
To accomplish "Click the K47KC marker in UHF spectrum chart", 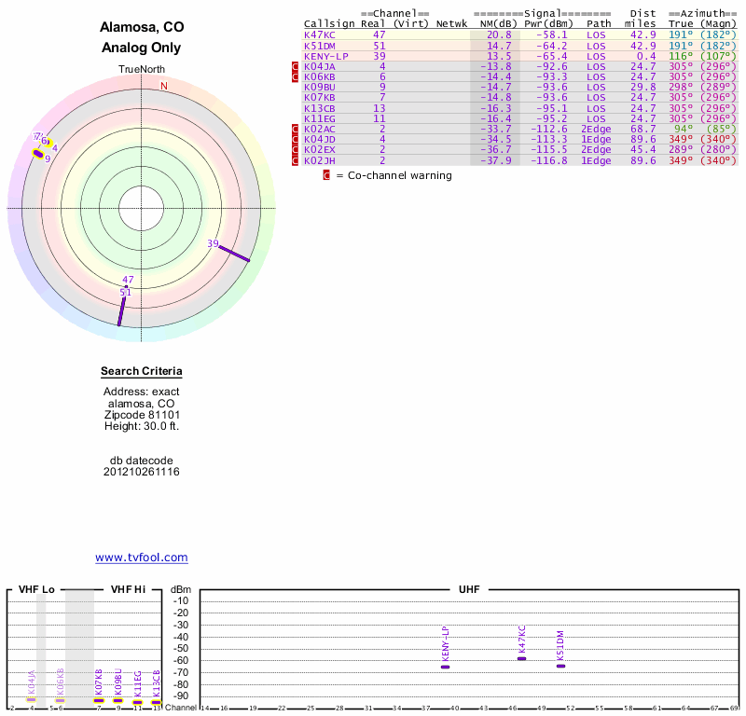I will pyautogui.click(x=521, y=658).
